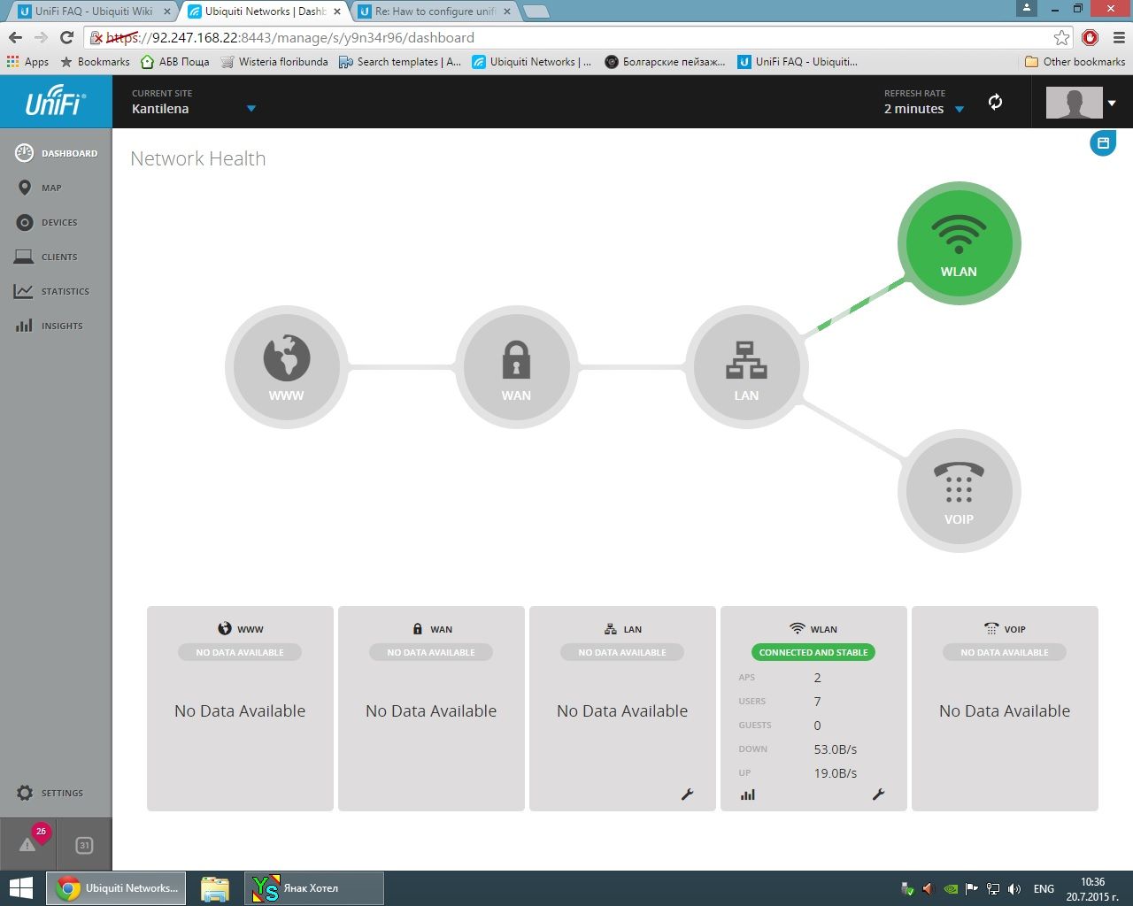This screenshot has height=906, width=1133.
Task: Open the Devices section
Action: pyautogui.click(x=47, y=222)
